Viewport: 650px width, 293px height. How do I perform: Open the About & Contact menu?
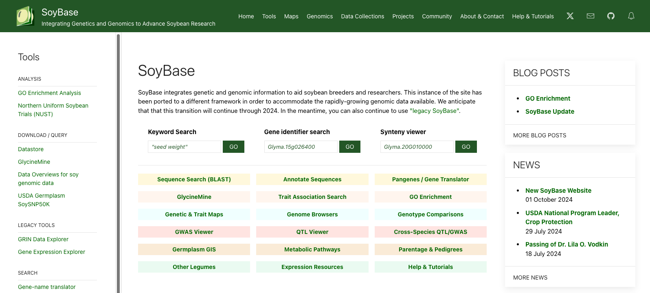click(x=482, y=16)
